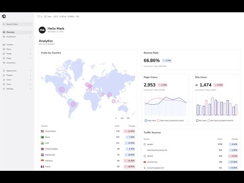Image resolution: width=244 pixels, height=183 pixels.
Task: Click the United States visits count 176
Action: tap(118, 131)
